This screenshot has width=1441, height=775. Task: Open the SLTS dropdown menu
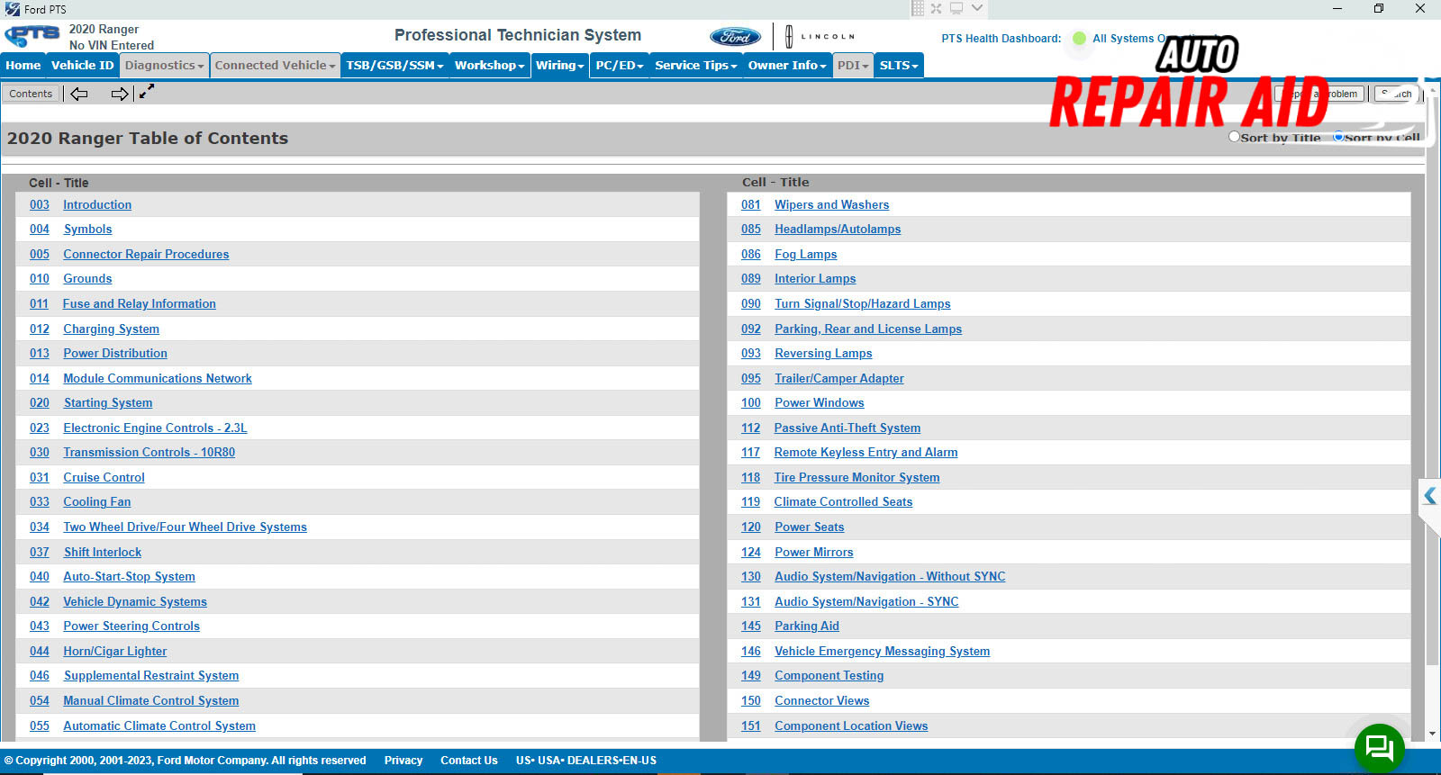(x=899, y=66)
